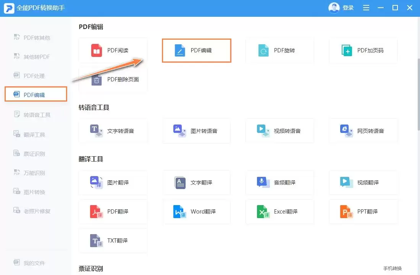Viewport: 420px width, 275px height.
Task: Launch the 视频转语音 tool
Action: [280, 131]
